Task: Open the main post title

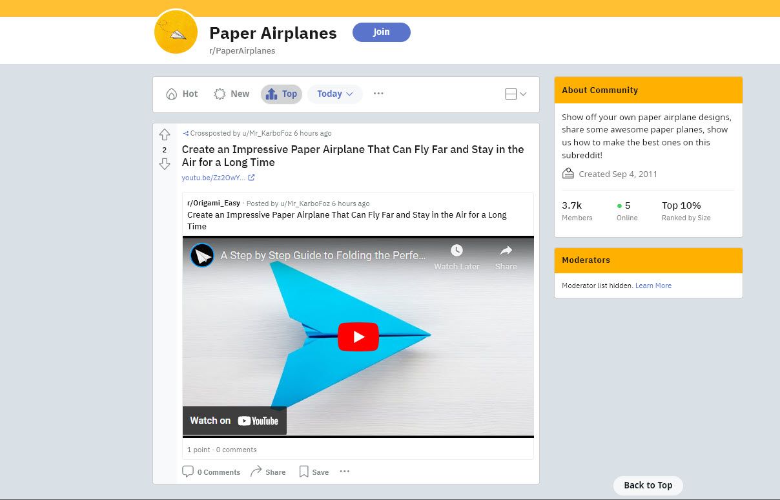Action: click(353, 156)
